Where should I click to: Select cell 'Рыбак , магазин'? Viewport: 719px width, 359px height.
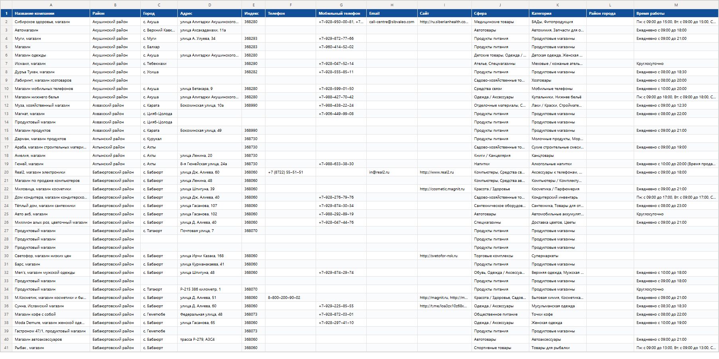click(x=51, y=348)
